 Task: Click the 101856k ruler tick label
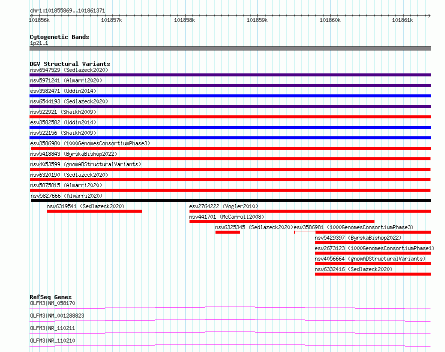tap(39, 20)
